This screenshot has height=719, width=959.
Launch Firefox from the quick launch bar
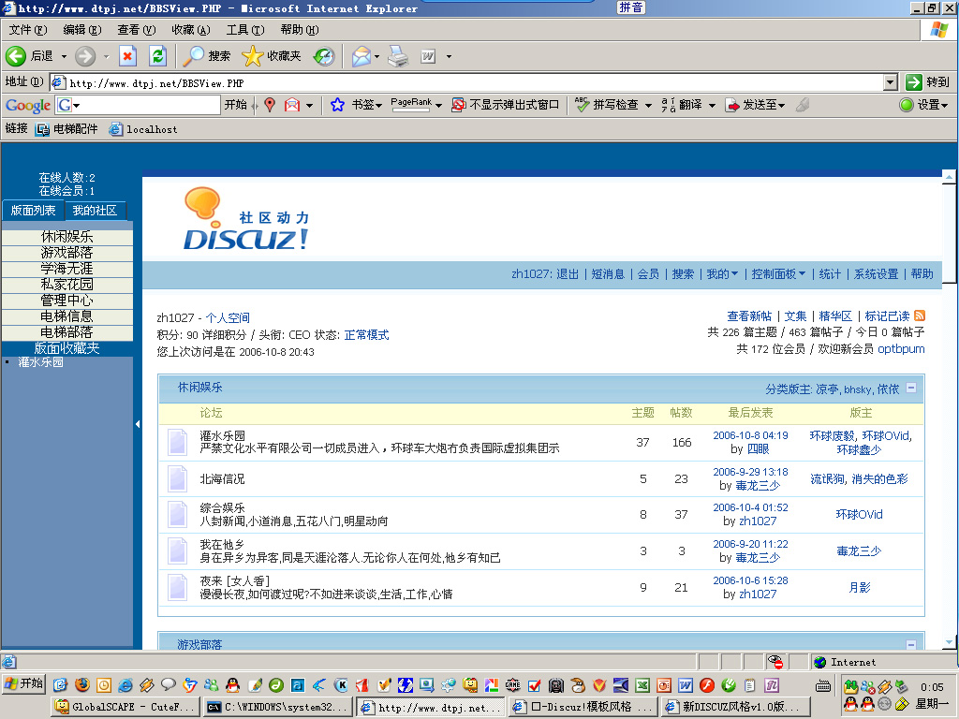tap(82, 684)
